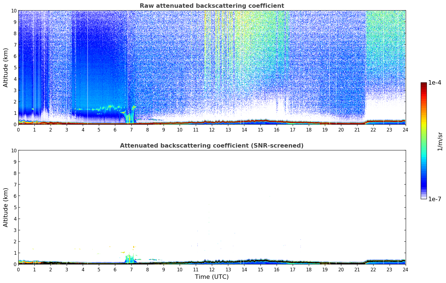
Task: Click the '24' time tick under the bottom plot
Action: [x=405, y=269]
